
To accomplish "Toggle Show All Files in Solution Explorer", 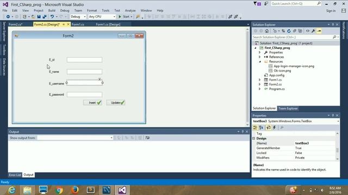I will pyautogui.click(x=300, y=31).
